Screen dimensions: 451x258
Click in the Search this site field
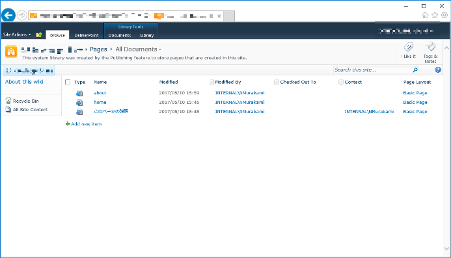[x=372, y=70]
